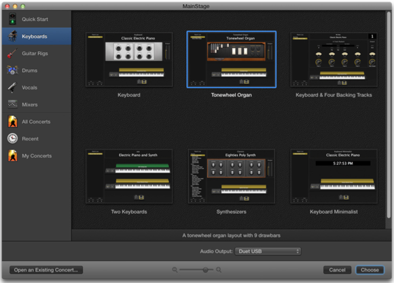Click the Synthesizers caption text
The height and width of the screenshot is (283, 394).
pos(231,212)
